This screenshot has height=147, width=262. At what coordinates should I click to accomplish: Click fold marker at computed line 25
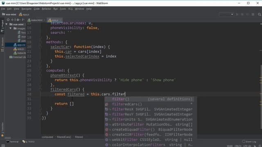click(x=40, y=71)
